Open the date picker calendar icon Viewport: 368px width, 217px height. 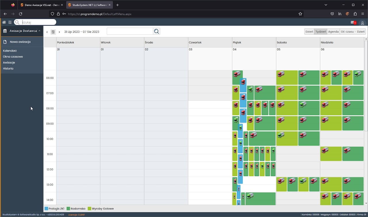[x=53, y=32]
